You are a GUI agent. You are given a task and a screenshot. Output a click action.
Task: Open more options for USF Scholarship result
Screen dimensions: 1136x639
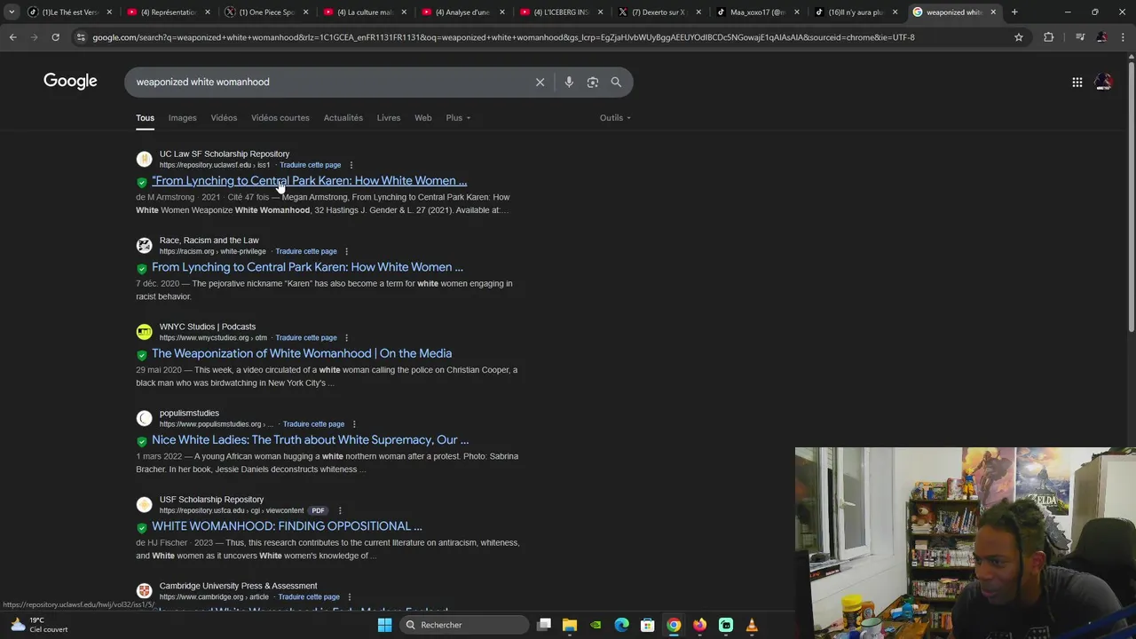pyautogui.click(x=339, y=510)
